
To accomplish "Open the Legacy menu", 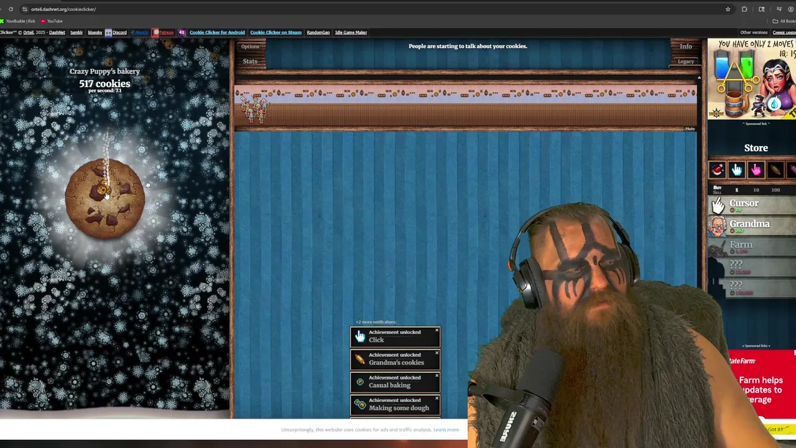I will pos(685,61).
